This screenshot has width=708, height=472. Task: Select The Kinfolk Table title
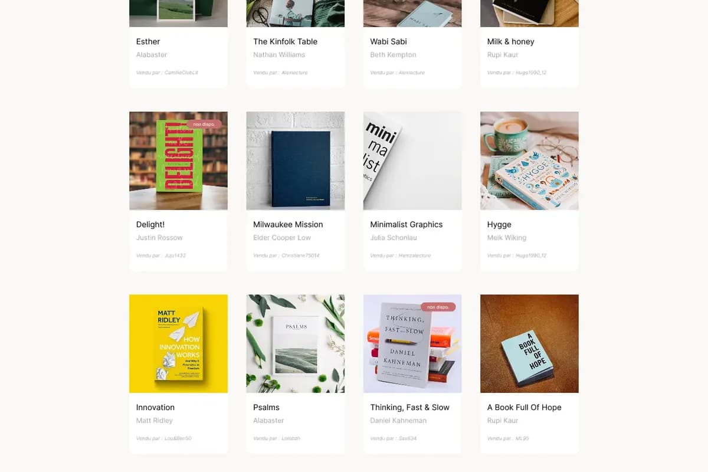click(x=285, y=41)
